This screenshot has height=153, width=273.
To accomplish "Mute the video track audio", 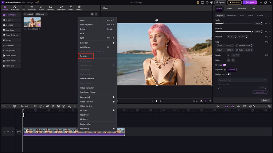I will point(12,132).
